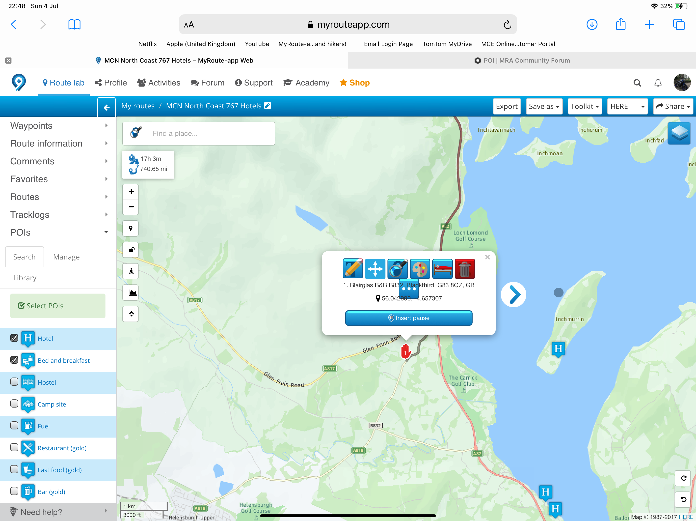Open the Share dropdown
696x521 pixels.
[673, 106]
